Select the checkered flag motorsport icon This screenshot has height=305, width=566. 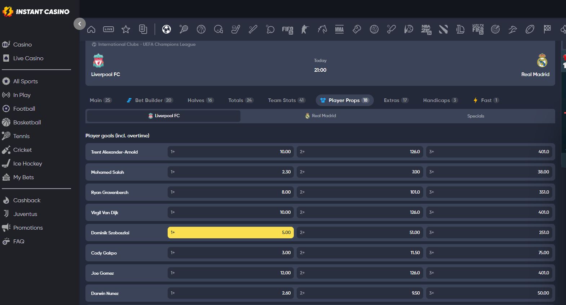click(547, 29)
